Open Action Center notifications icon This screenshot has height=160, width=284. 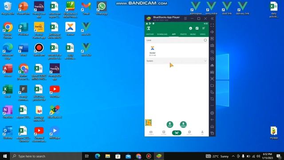pyautogui.click(x=279, y=156)
